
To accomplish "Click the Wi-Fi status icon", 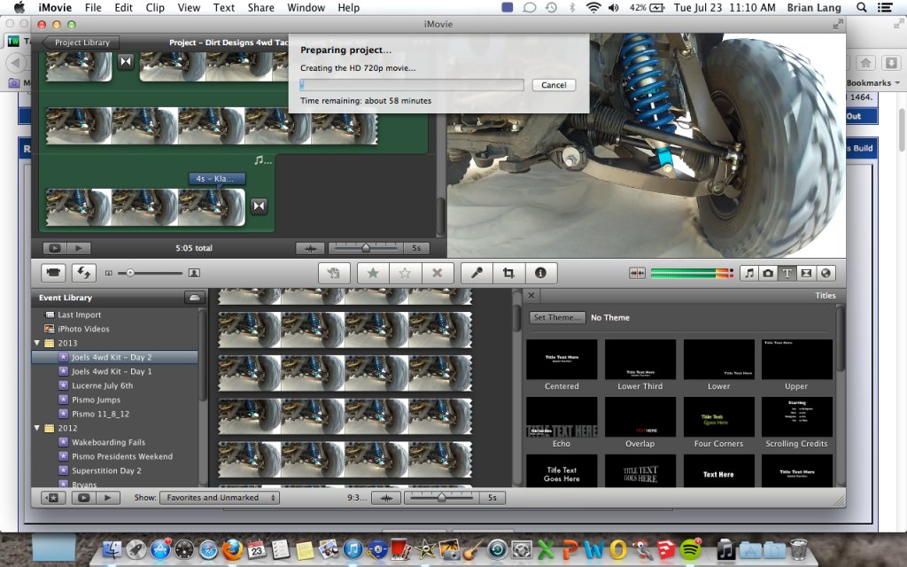I will point(593,7).
